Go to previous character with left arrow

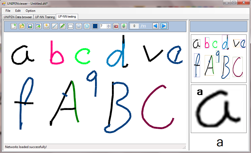(x=156, y=26)
